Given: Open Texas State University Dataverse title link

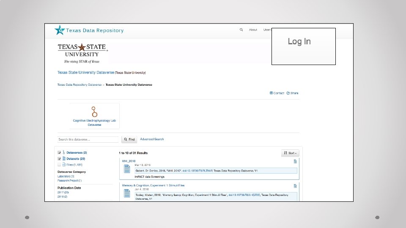Looking at the screenshot, I should [x=86, y=72].
